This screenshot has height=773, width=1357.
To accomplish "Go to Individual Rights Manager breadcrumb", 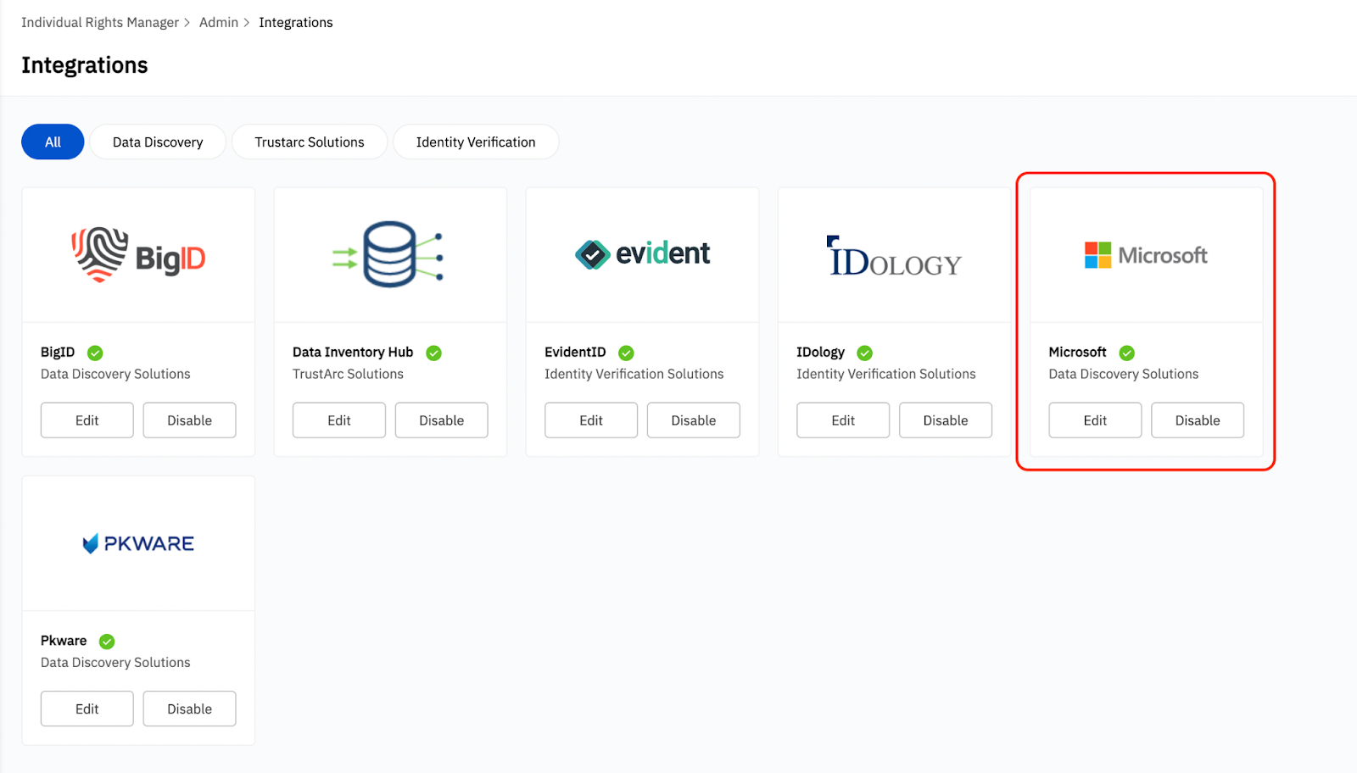I will tap(100, 22).
